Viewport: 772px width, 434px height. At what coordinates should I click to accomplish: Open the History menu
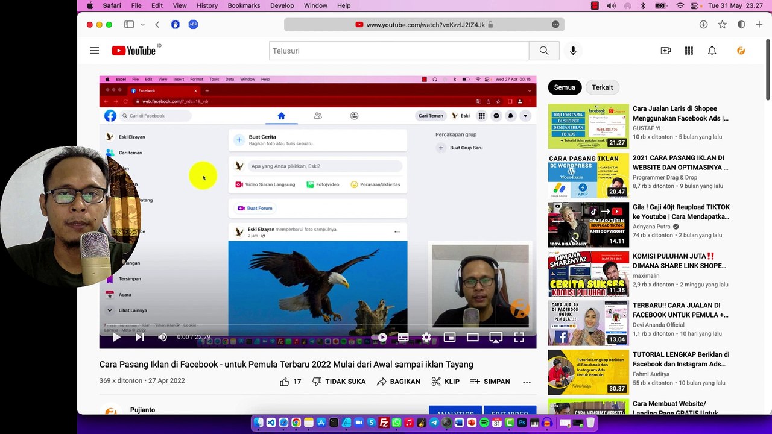tap(207, 5)
